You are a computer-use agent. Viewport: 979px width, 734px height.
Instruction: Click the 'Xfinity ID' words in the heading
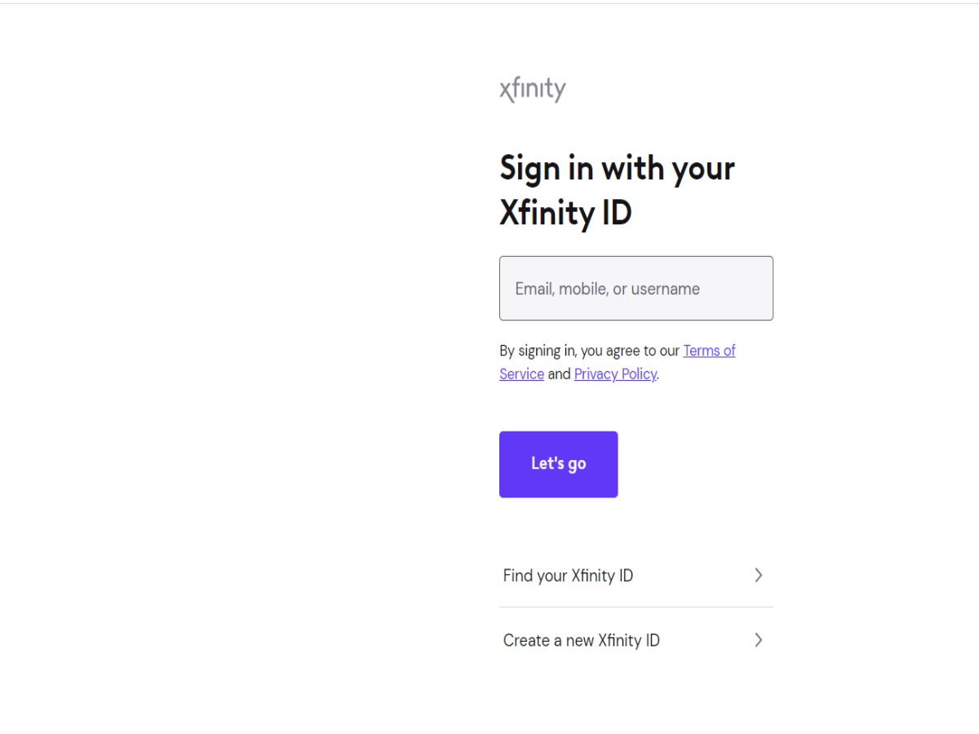pyautogui.click(x=565, y=214)
